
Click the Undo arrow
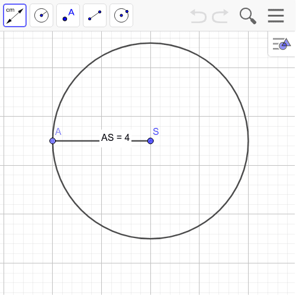tap(198, 16)
